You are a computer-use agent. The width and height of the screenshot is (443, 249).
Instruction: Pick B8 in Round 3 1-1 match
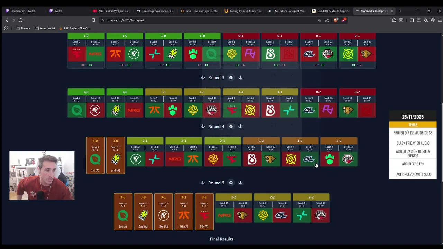pos(271,110)
